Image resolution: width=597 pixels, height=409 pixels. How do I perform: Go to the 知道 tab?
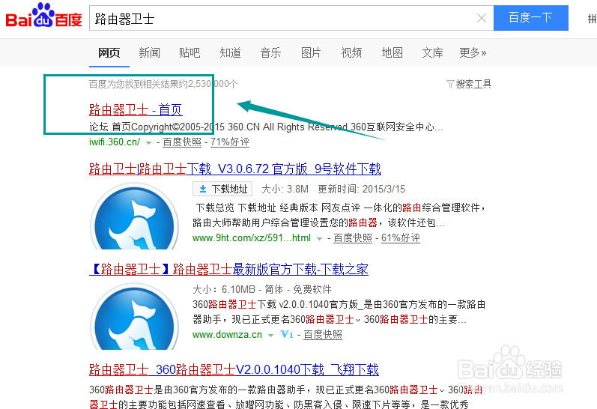pyautogui.click(x=231, y=52)
